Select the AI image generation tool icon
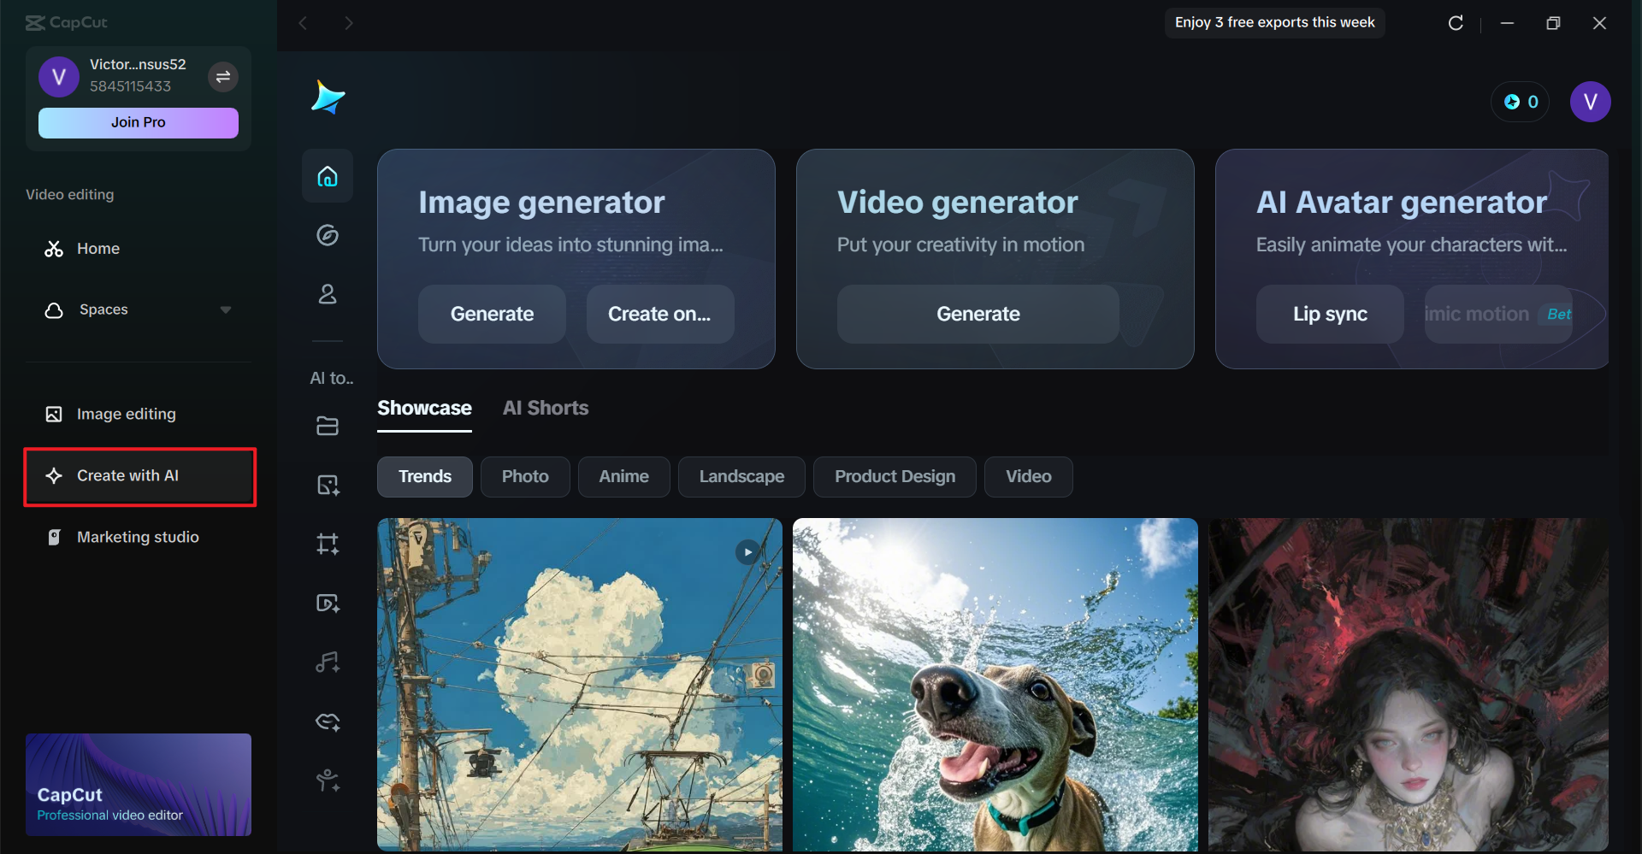The height and width of the screenshot is (854, 1642). coord(328,485)
